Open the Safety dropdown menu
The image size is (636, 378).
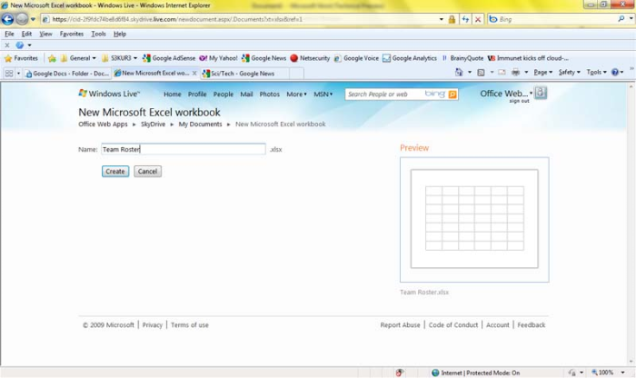pyautogui.click(x=569, y=72)
